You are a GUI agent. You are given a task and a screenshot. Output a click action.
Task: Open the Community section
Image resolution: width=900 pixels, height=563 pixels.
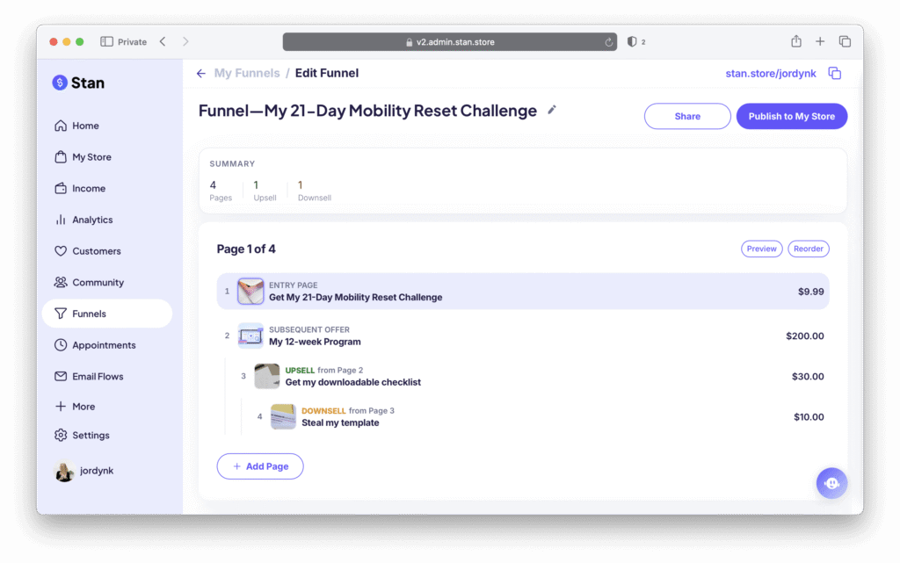point(90,282)
